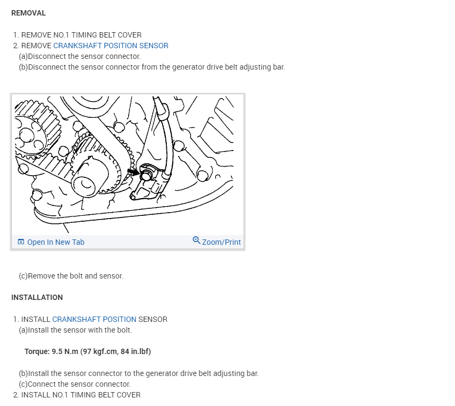
Task: Click the REMOVAL heading
Action: point(28,13)
